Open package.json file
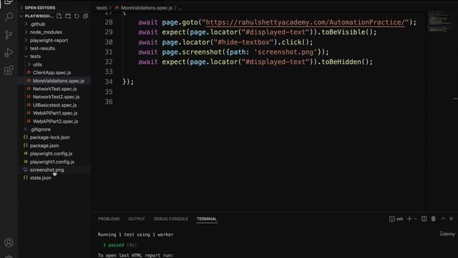 click(44, 145)
